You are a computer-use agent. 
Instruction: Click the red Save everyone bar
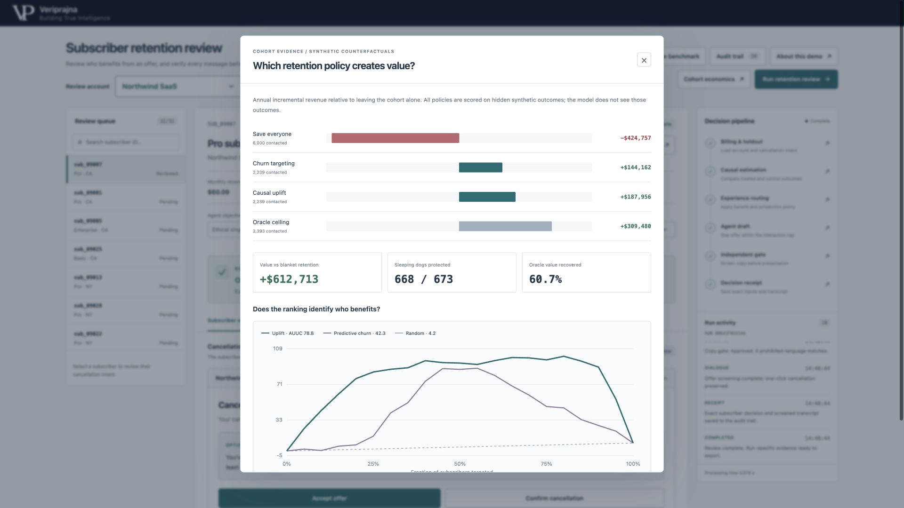[395, 138]
